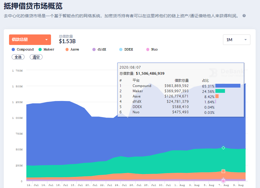Image resolution: width=260 pixels, height=188 pixels.
Task: Toggle the Maker legend series
Action: (46, 49)
